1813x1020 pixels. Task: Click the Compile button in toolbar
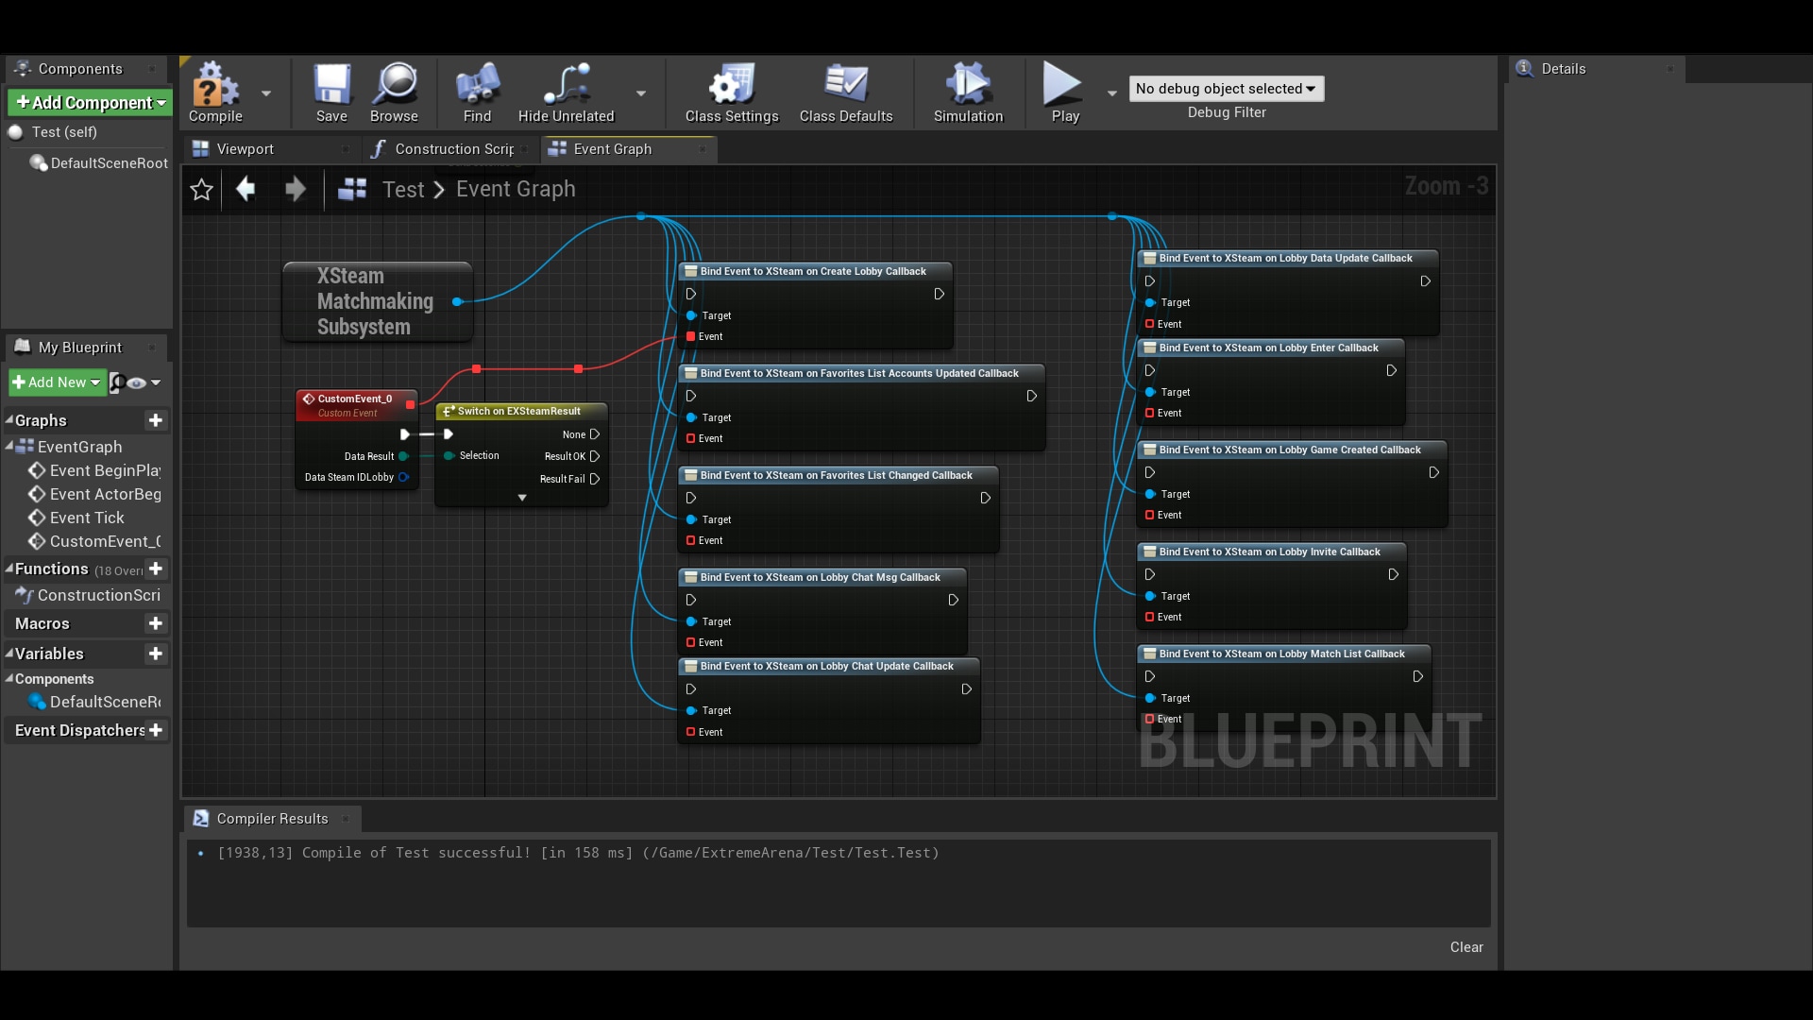pyautogui.click(x=216, y=93)
